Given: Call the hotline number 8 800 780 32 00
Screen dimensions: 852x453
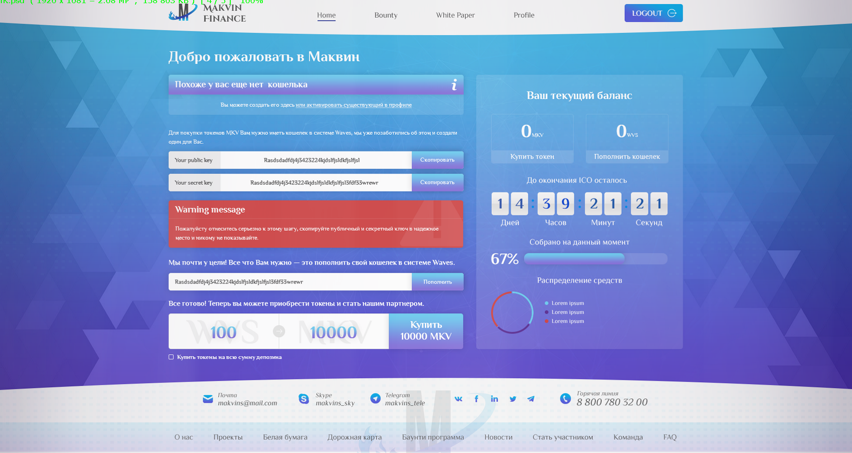Looking at the screenshot, I should click(x=612, y=402).
